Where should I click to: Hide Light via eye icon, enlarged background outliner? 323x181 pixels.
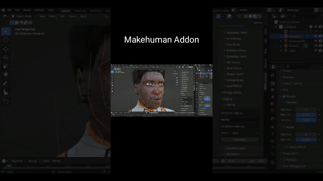coord(316,50)
